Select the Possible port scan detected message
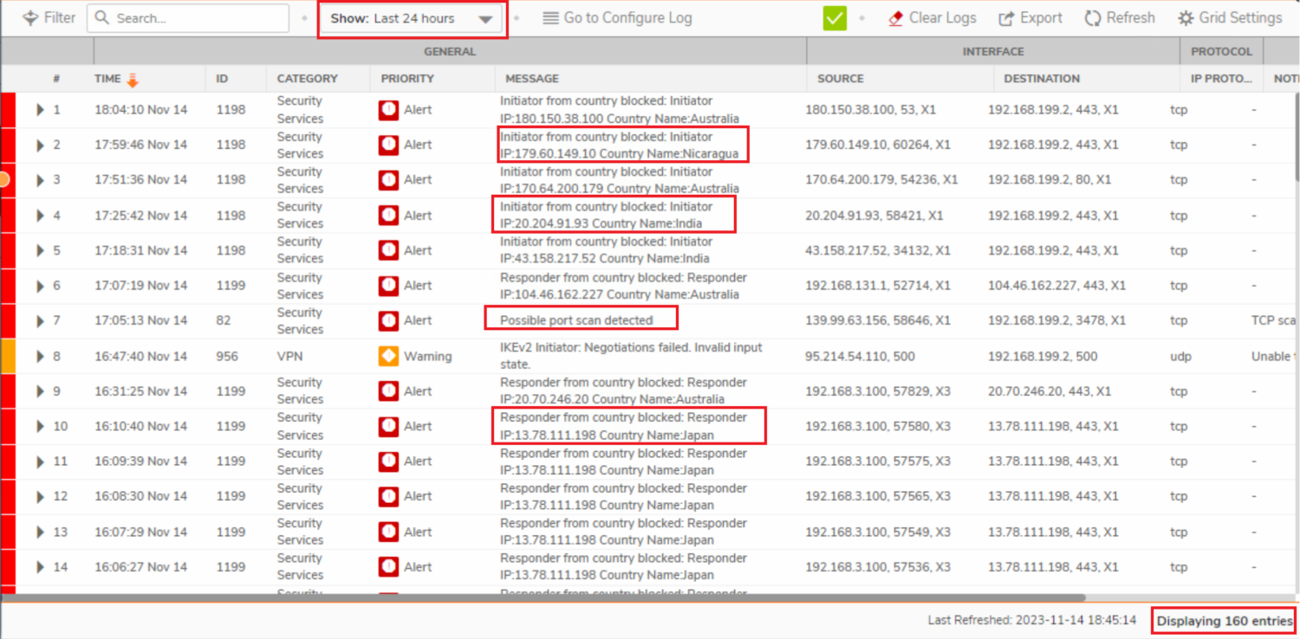 576,320
